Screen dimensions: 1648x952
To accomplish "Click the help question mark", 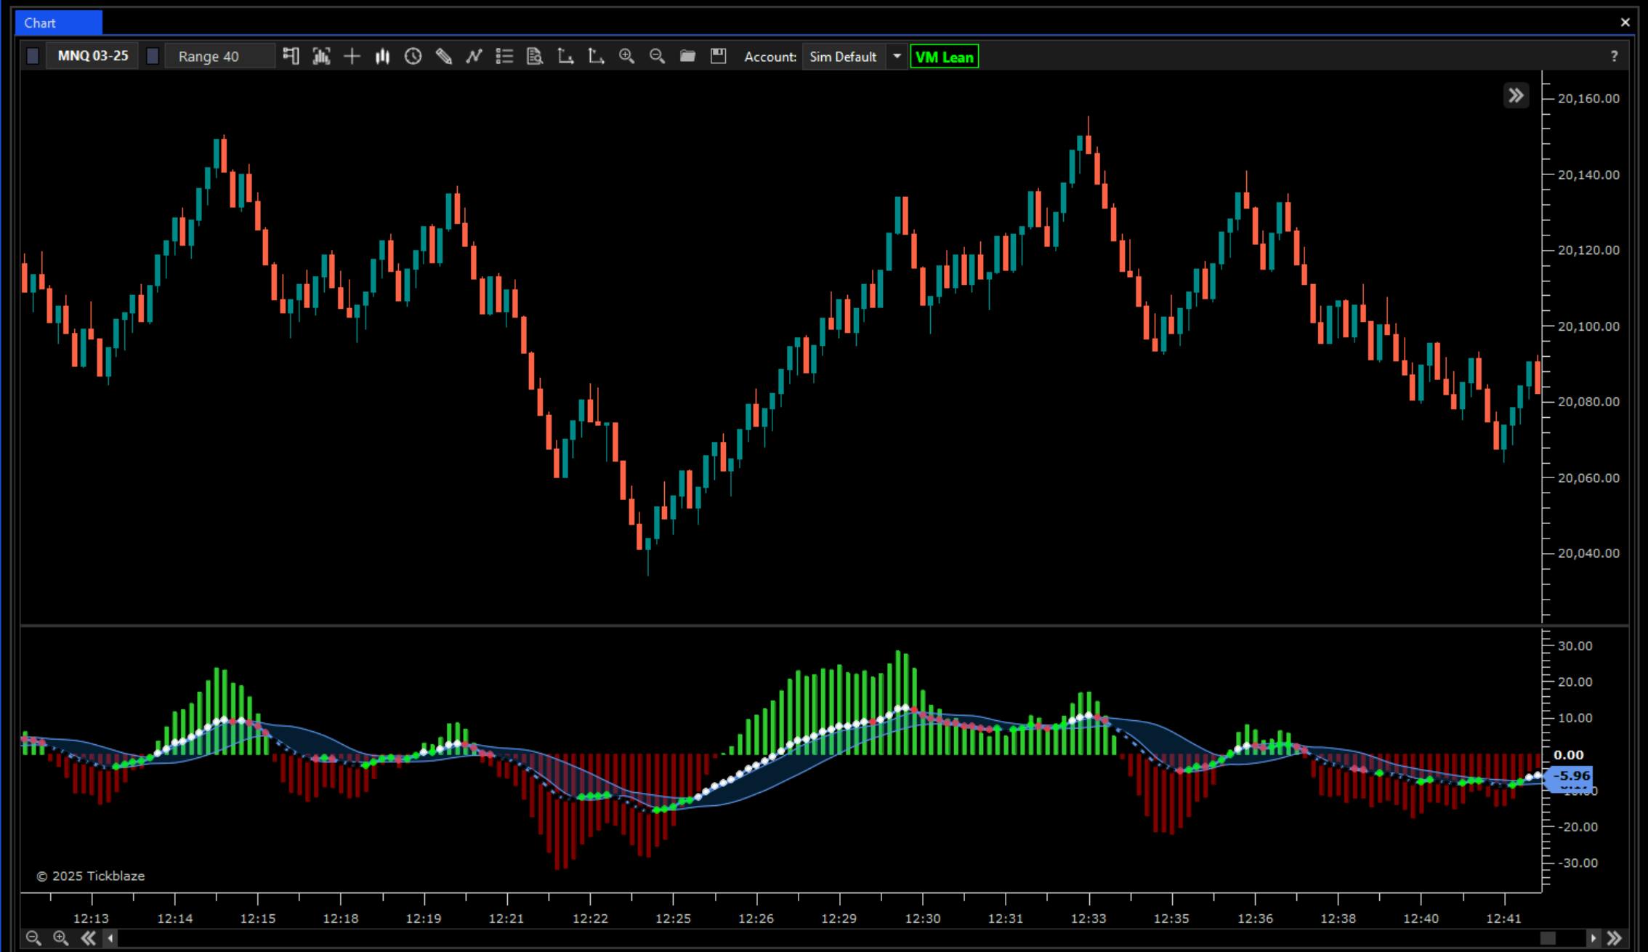I will pyautogui.click(x=1614, y=57).
